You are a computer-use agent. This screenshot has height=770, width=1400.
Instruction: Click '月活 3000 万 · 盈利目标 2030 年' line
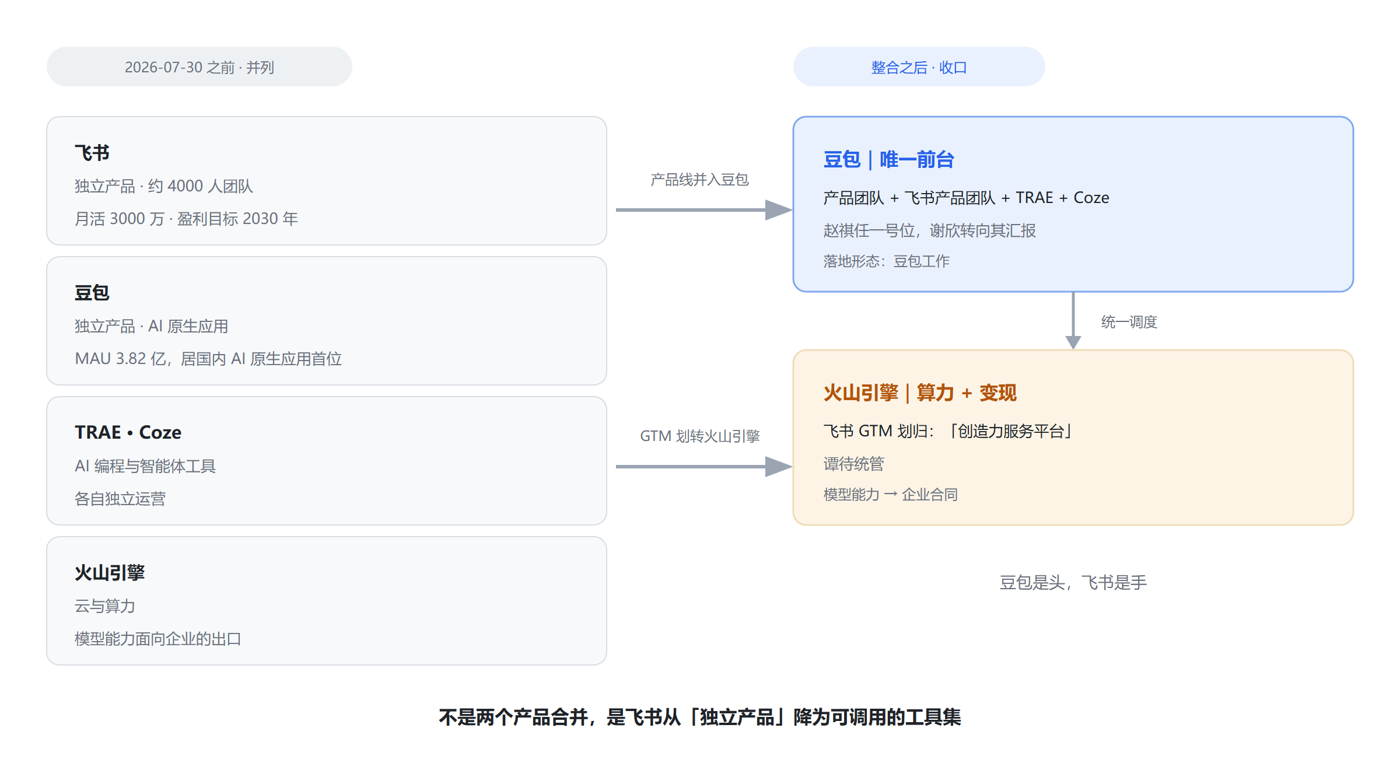(x=186, y=219)
